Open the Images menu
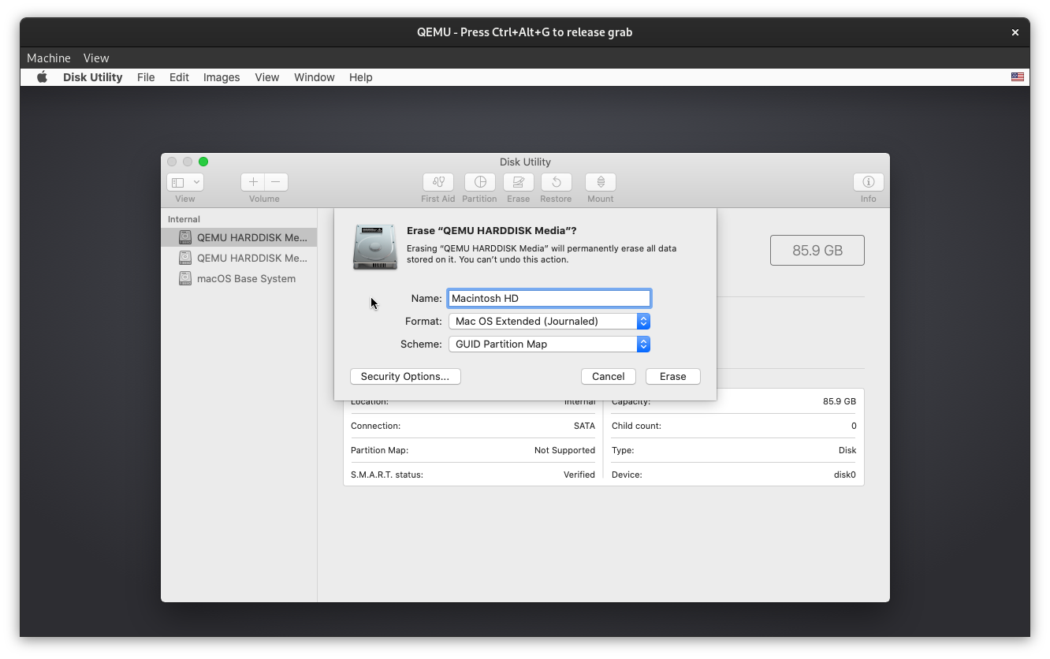 pos(222,76)
